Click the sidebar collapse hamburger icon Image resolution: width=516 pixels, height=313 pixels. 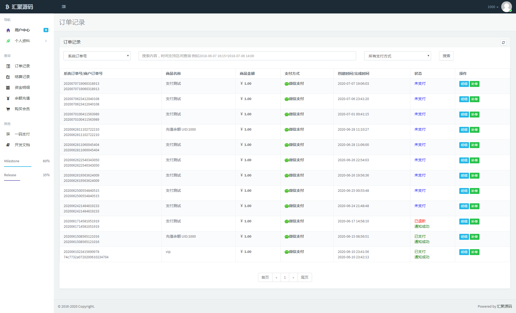64,7
